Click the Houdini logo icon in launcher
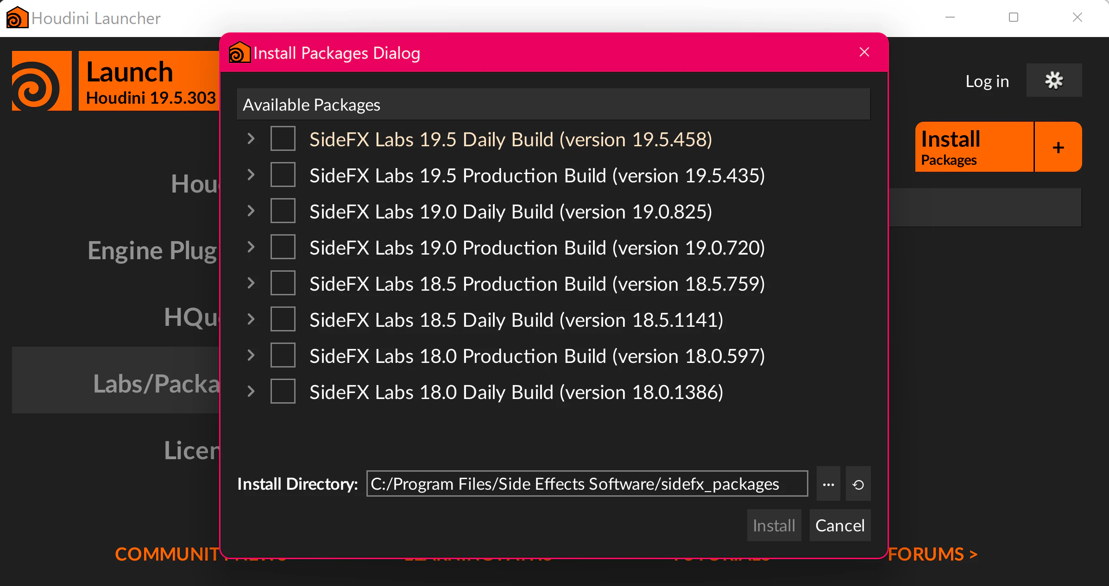 (x=42, y=81)
